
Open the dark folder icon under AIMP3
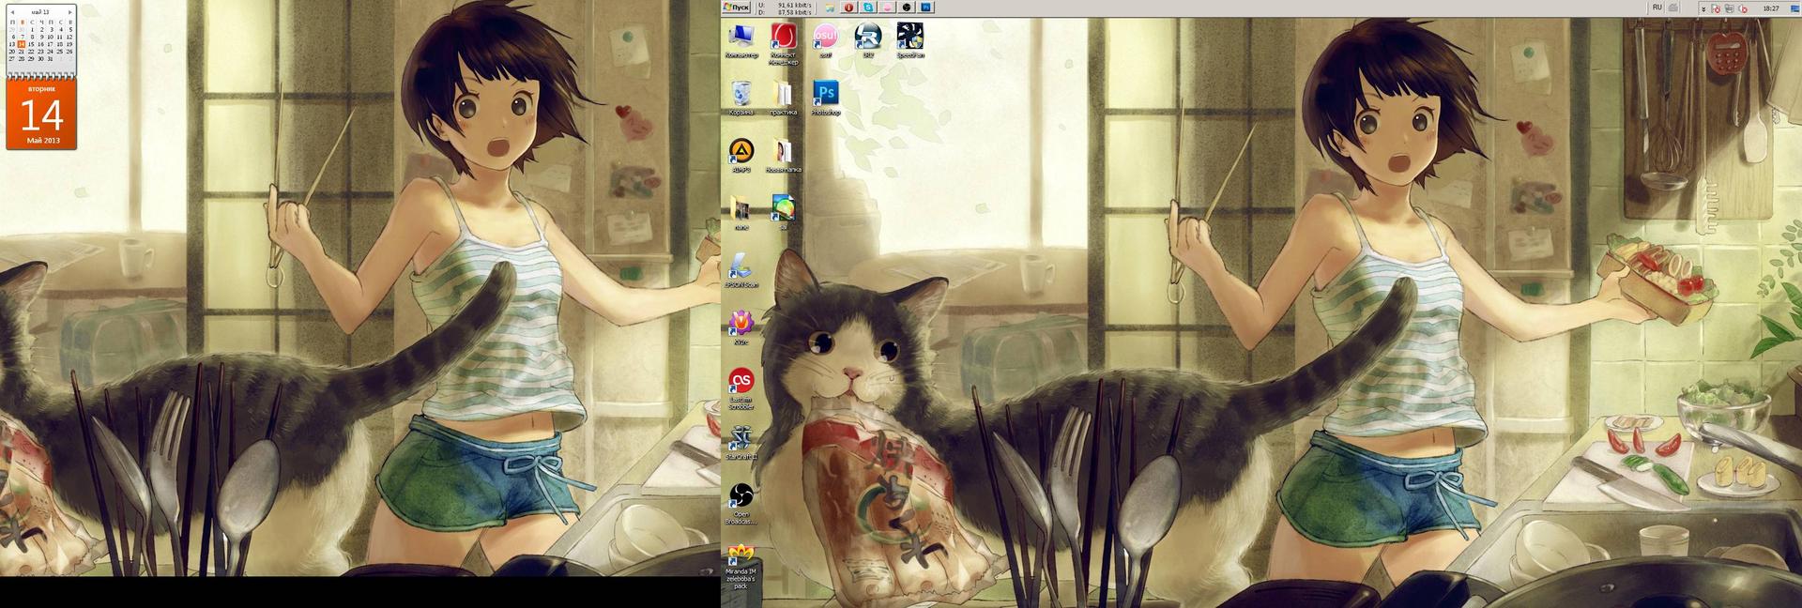tap(741, 213)
